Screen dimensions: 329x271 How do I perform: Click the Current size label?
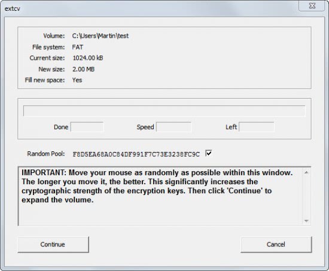click(x=47, y=58)
